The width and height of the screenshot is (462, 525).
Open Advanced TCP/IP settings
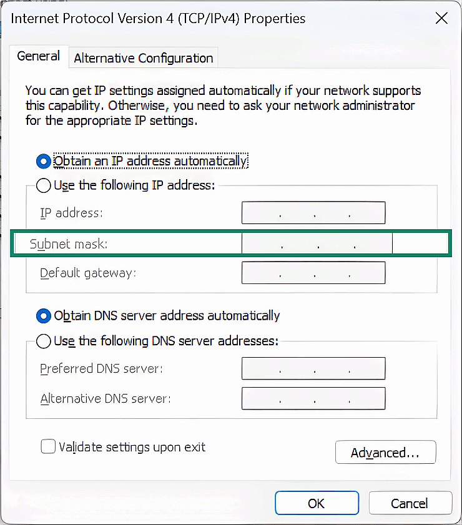(x=385, y=452)
